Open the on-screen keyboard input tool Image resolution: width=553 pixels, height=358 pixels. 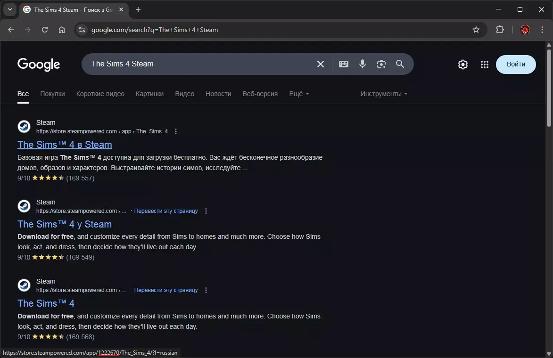point(344,64)
